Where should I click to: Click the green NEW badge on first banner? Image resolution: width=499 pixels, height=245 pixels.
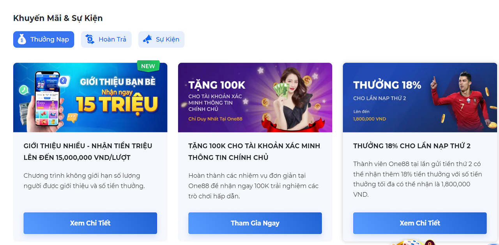click(x=148, y=66)
